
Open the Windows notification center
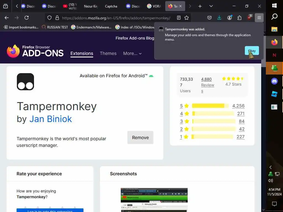274,204
